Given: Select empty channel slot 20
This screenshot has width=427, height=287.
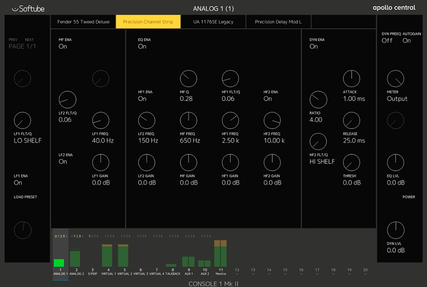Looking at the screenshot, I should click(365, 271).
